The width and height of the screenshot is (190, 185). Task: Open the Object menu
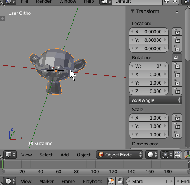pyautogui.click(x=84, y=155)
